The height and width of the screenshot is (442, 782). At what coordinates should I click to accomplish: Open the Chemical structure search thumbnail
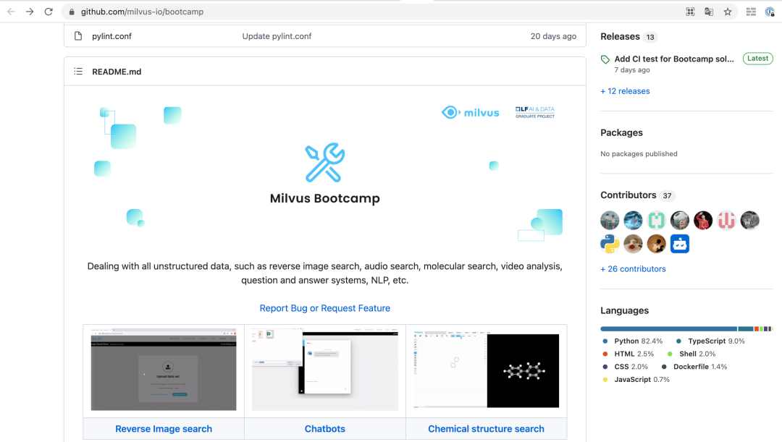coord(487,369)
